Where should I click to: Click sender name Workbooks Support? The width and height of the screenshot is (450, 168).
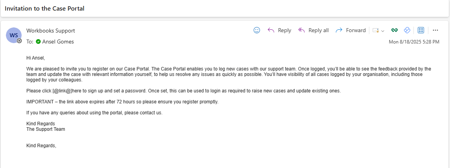[50, 31]
